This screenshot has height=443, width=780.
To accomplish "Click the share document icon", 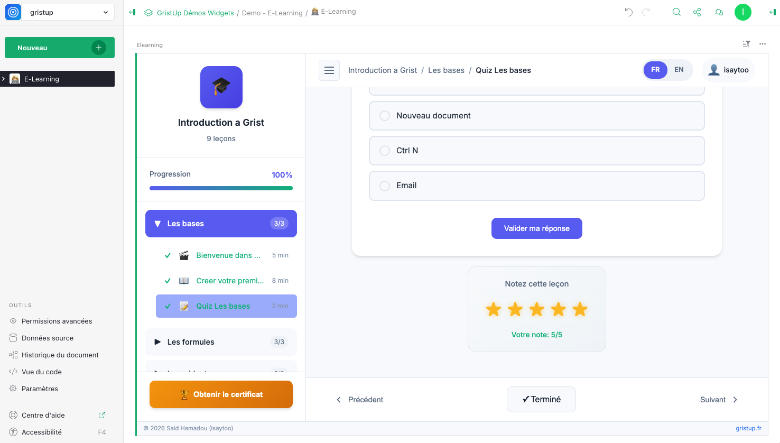I will tap(697, 12).
